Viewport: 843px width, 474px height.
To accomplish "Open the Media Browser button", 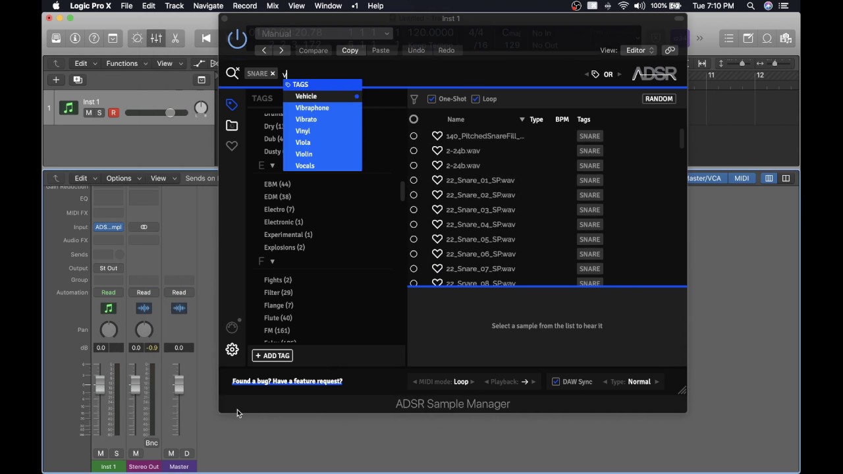I will pyautogui.click(x=785, y=38).
